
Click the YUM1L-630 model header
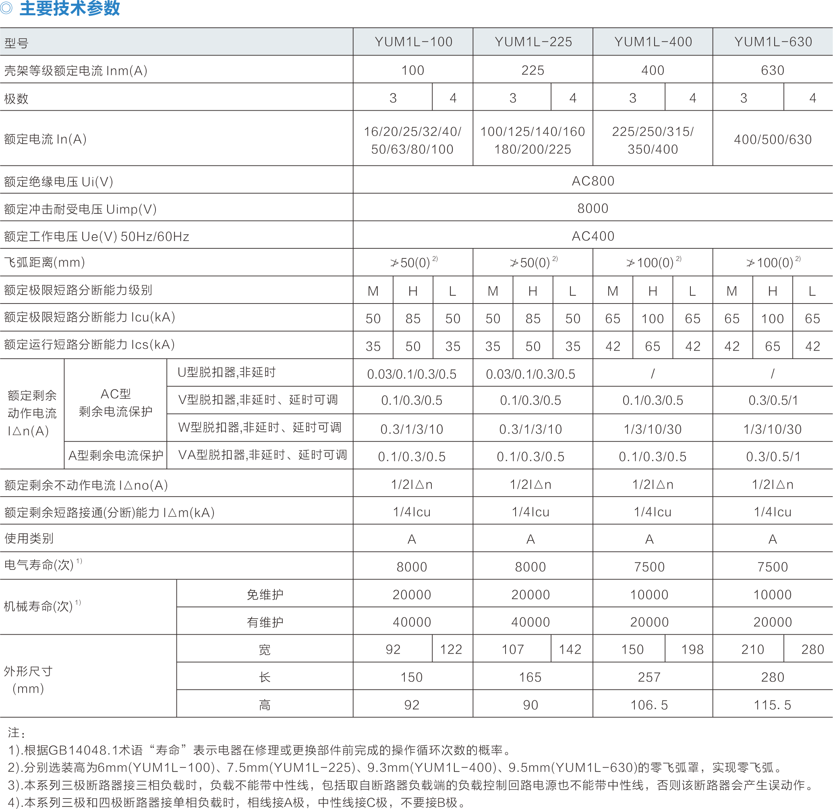click(x=773, y=42)
